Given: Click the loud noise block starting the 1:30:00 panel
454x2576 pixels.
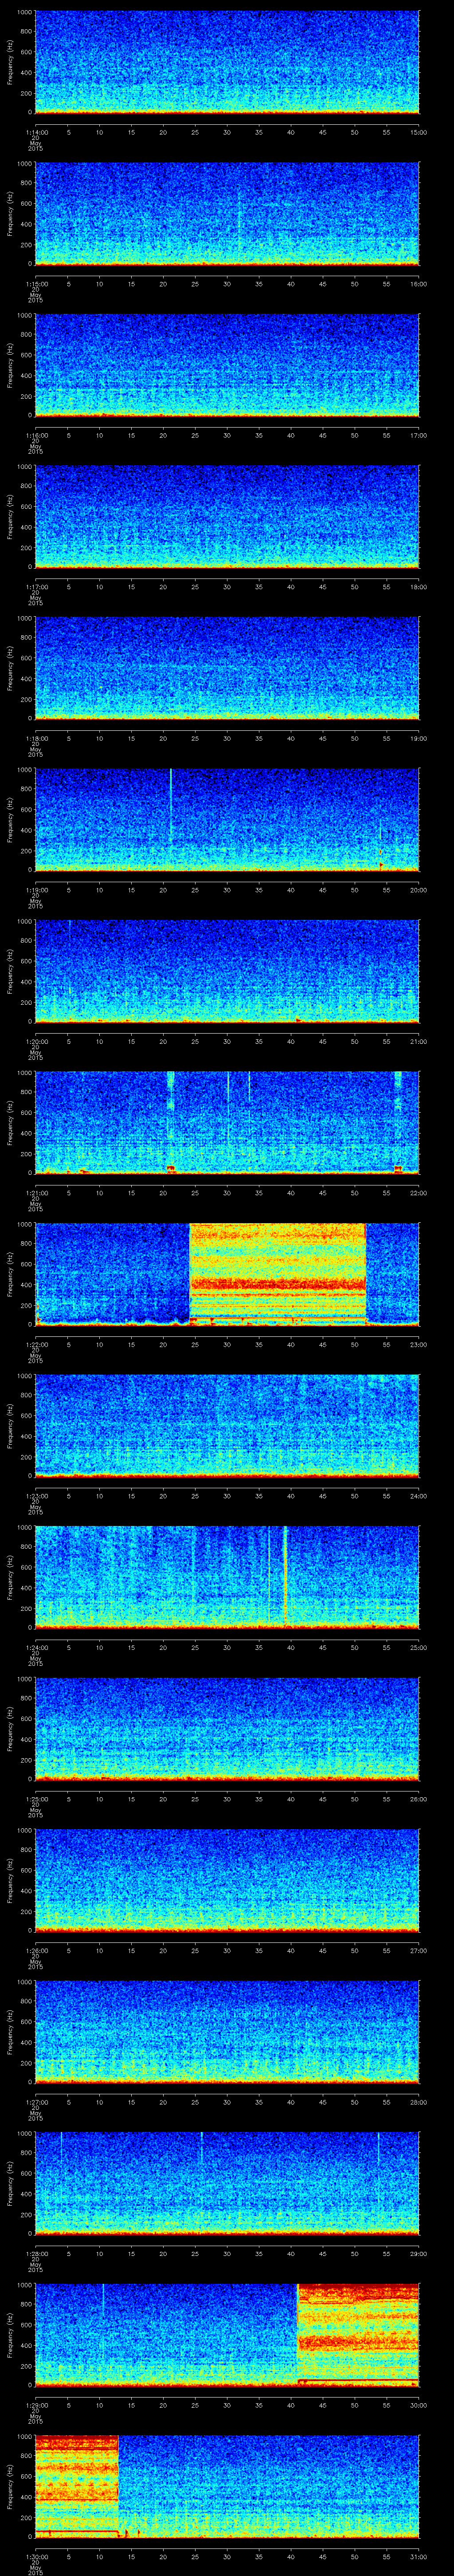Looking at the screenshot, I should coord(76,2486).
